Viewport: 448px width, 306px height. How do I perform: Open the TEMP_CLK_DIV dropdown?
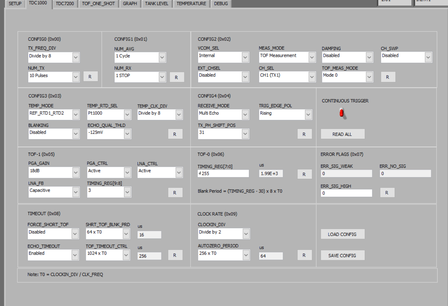pos(160,114)
